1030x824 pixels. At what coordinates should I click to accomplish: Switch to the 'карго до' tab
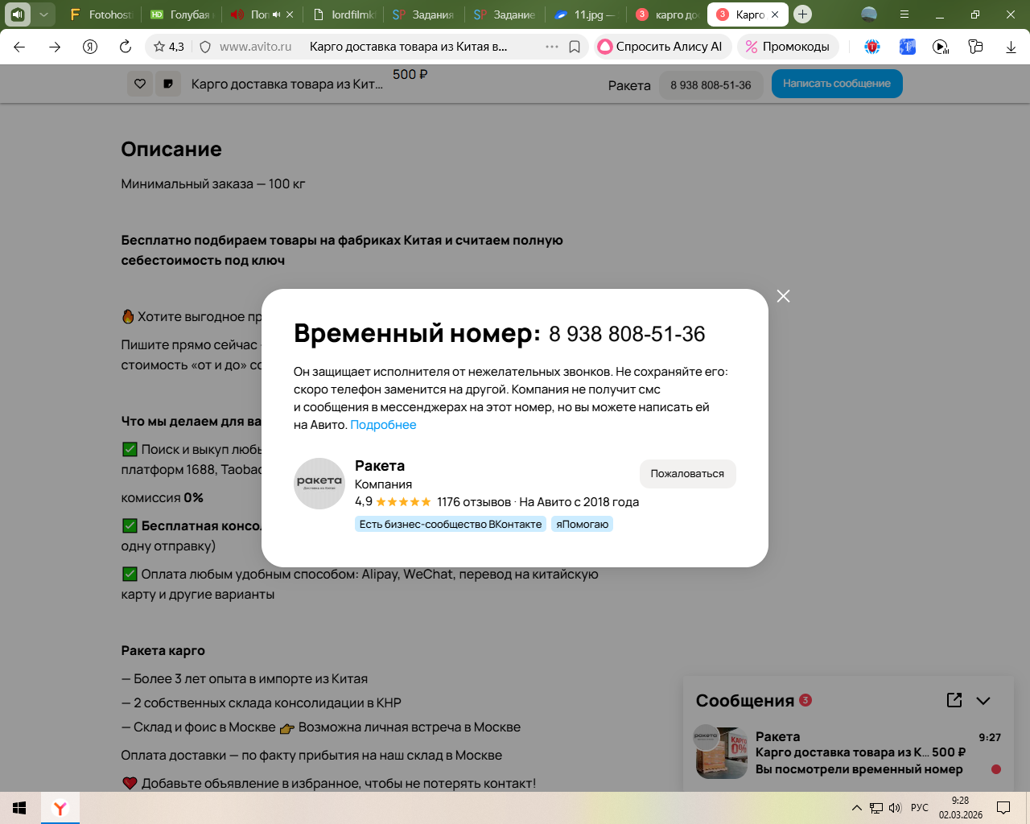point(665,14)
